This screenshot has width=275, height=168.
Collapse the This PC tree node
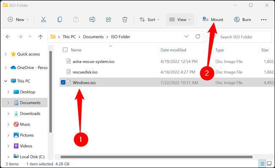pos(5,81)
